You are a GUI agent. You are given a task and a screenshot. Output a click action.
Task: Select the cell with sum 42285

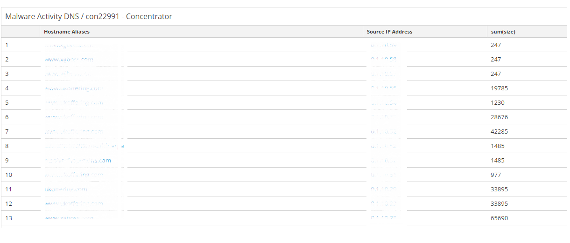click(499, 132)
